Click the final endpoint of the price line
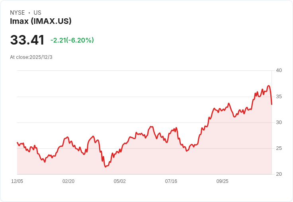Screen dimensions: 293x202 point(272,104)
